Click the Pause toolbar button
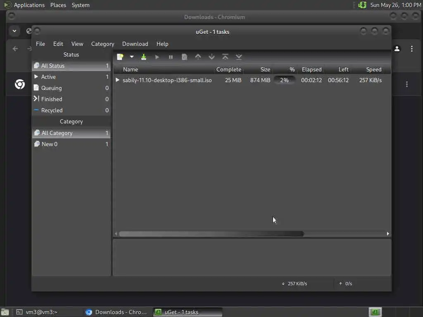 tap(171, 57)
